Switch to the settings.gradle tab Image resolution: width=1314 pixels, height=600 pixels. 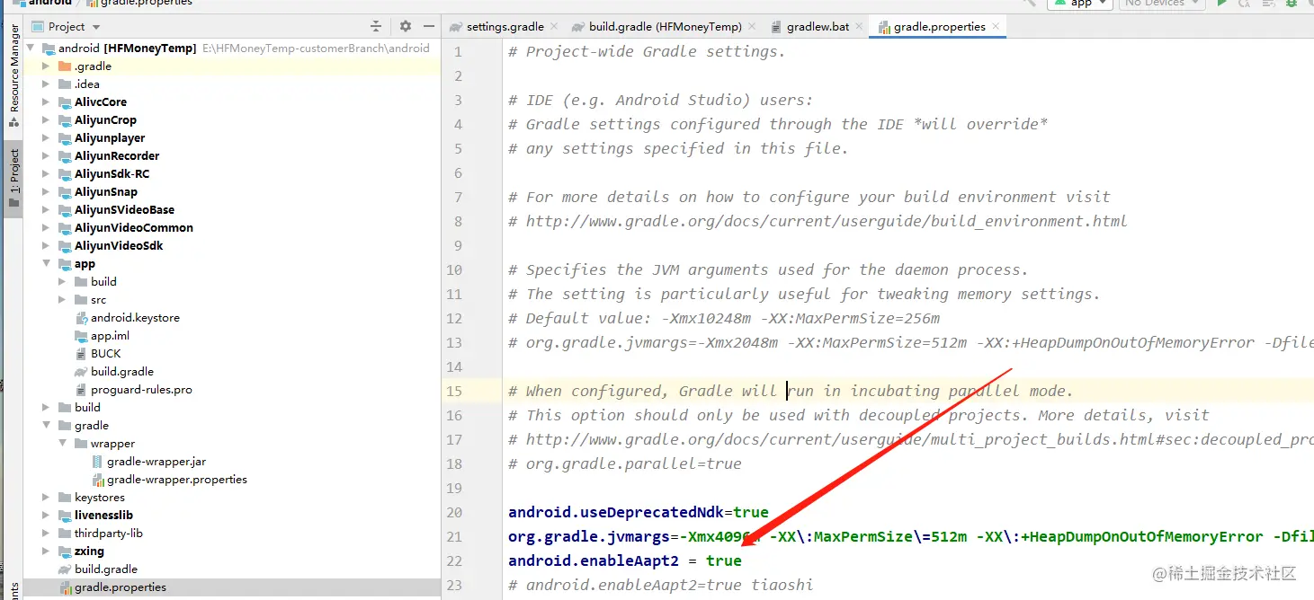tap(504, 27)
